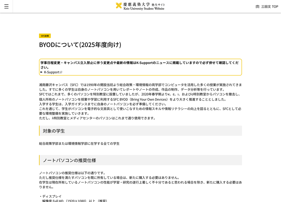Open the K-Support link in the notice box

[x=51, y=72]
